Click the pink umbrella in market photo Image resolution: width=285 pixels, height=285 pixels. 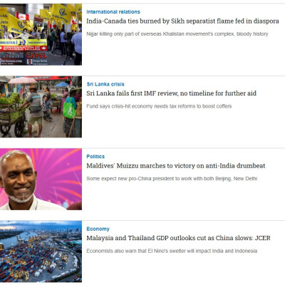22,80
